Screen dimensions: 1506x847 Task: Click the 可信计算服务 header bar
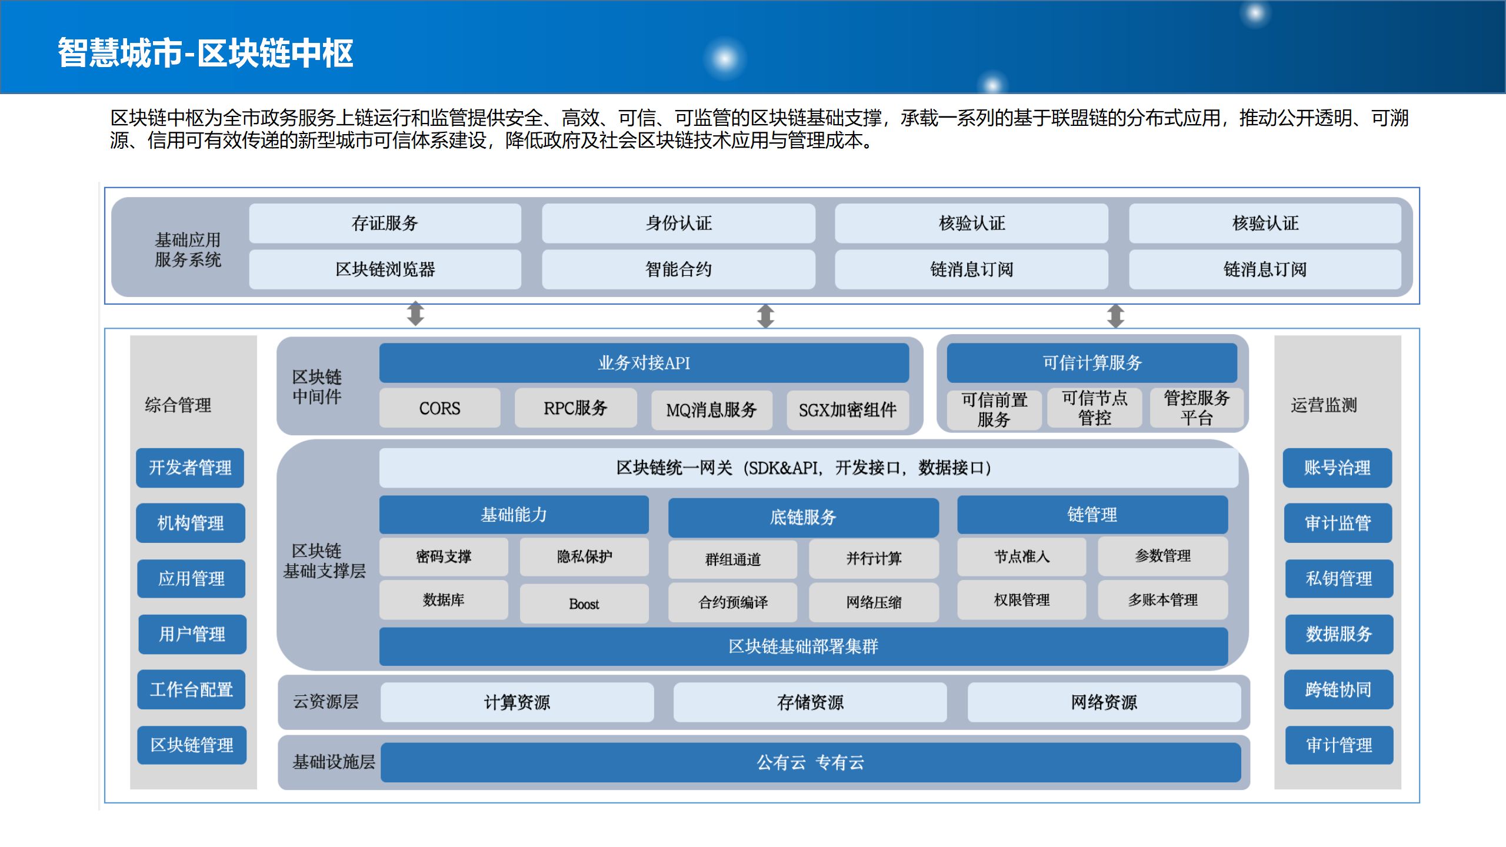1092,363
